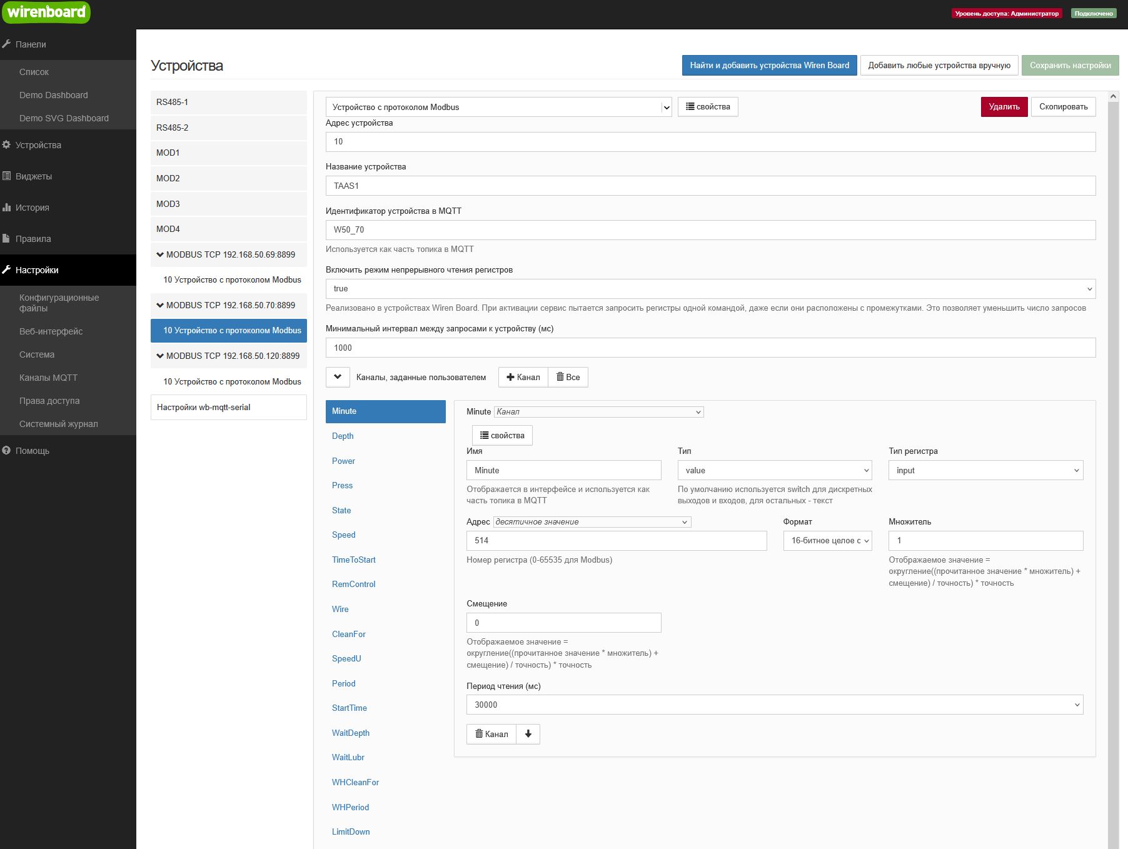Click the Wirenboard logo
The height and width of the screenshot is (849, 1128).
(46, 13)
